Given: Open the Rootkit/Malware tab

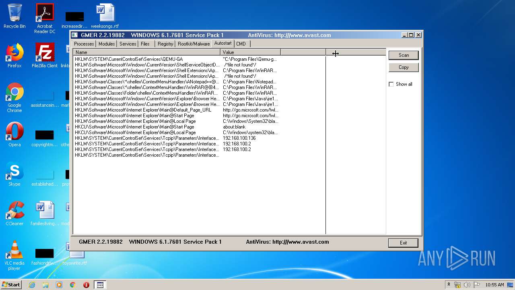Looking at the screenshot, I should [194, 43].
